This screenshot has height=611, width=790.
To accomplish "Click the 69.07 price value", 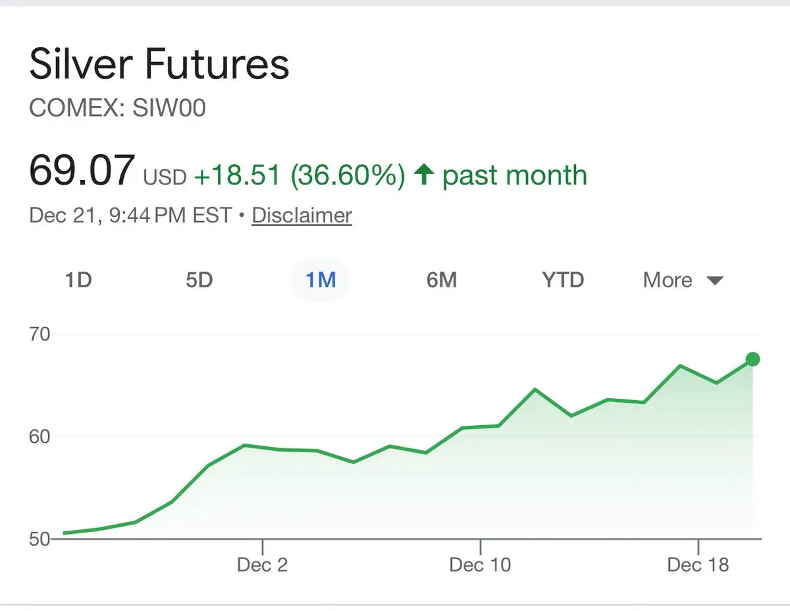I will click(82, 171).
